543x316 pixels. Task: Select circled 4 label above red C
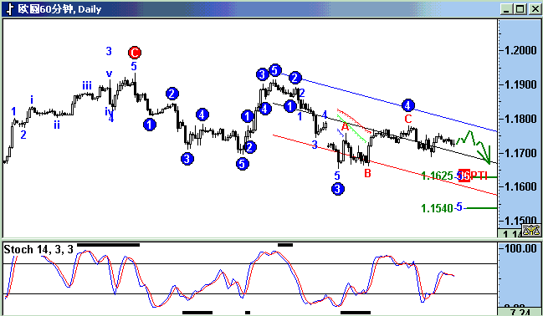pyautogui.click(x=408, y=105)
